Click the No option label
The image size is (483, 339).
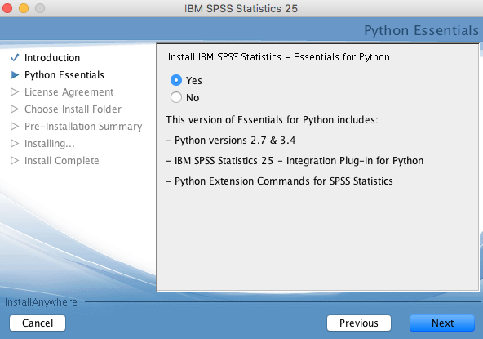pos(193,98)
